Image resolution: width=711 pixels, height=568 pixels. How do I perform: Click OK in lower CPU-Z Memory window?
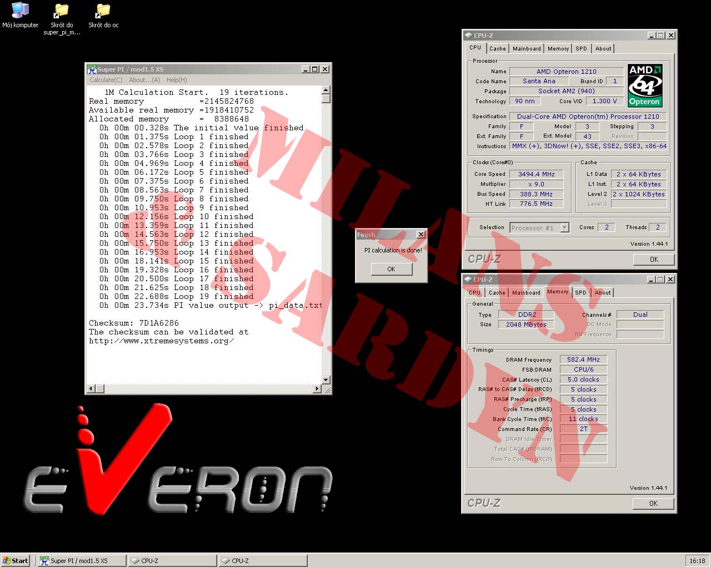click(653, 504)
